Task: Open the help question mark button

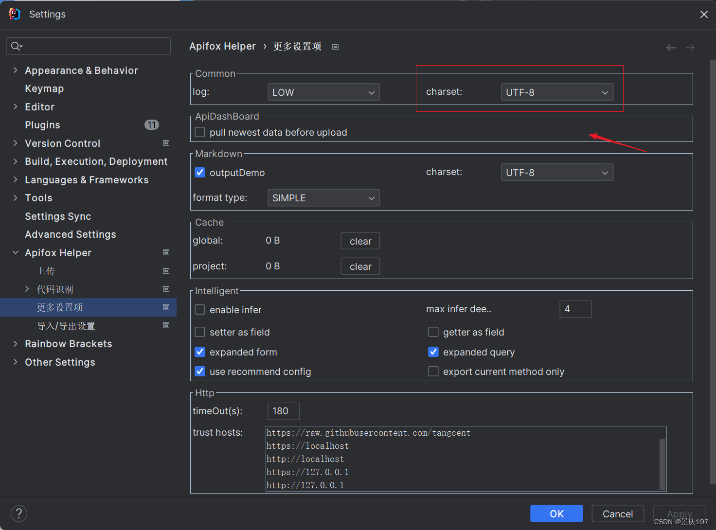Action: 19,513
